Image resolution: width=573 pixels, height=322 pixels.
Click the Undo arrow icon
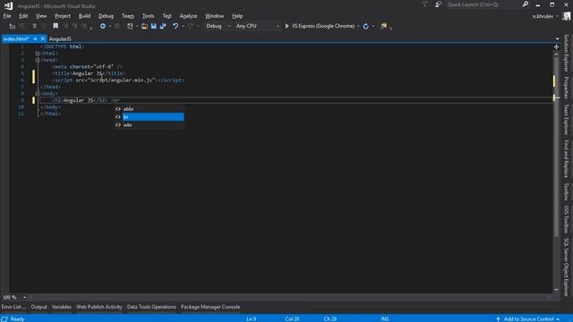pyautogui.click(x=175, y=26)
